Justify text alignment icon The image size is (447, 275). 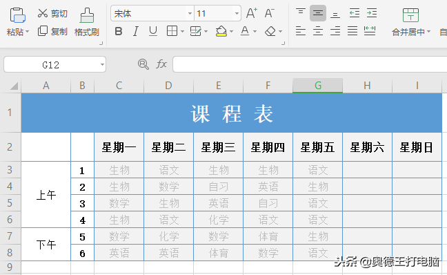[352, 31]
